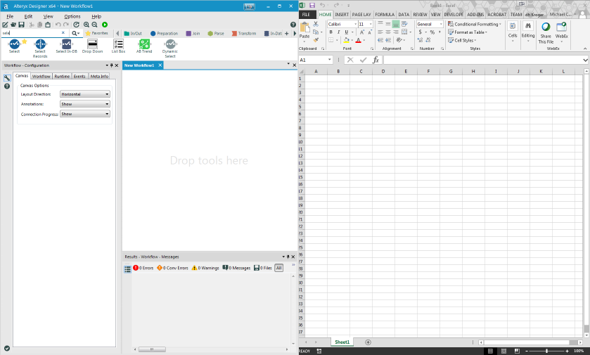Apply Underline formatting in Excel
The height and width of the screenshot is (355, 590).
346,32
